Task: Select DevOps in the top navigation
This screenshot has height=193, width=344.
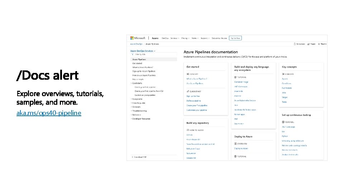Action: 165,38
